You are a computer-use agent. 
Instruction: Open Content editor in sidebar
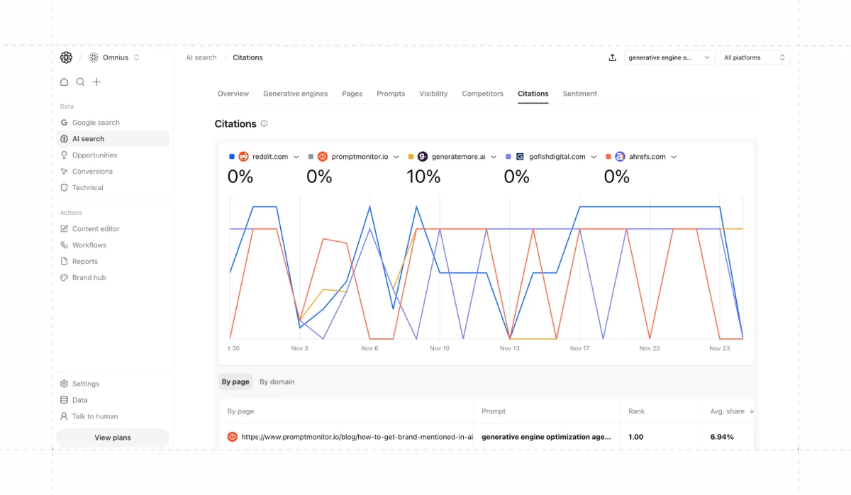coord(113,229)
